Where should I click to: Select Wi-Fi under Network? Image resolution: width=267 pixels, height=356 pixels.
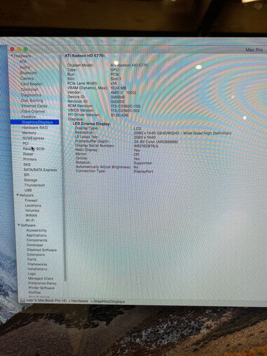[x=30, y=220]
